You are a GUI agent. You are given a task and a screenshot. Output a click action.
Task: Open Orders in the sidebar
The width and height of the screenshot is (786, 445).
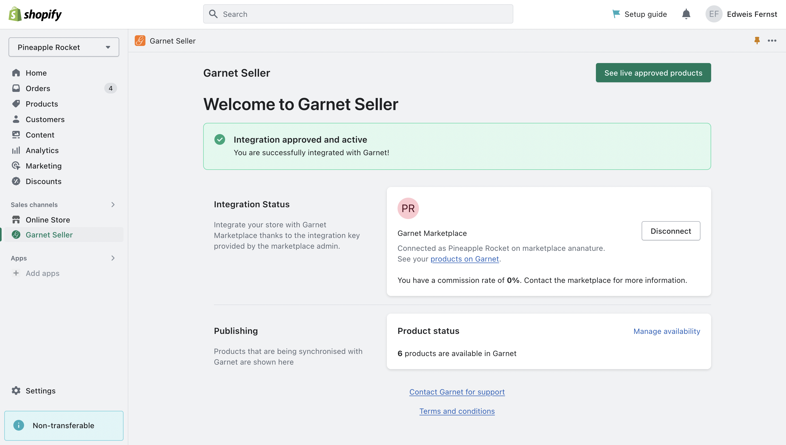click(x=38, y=88)
